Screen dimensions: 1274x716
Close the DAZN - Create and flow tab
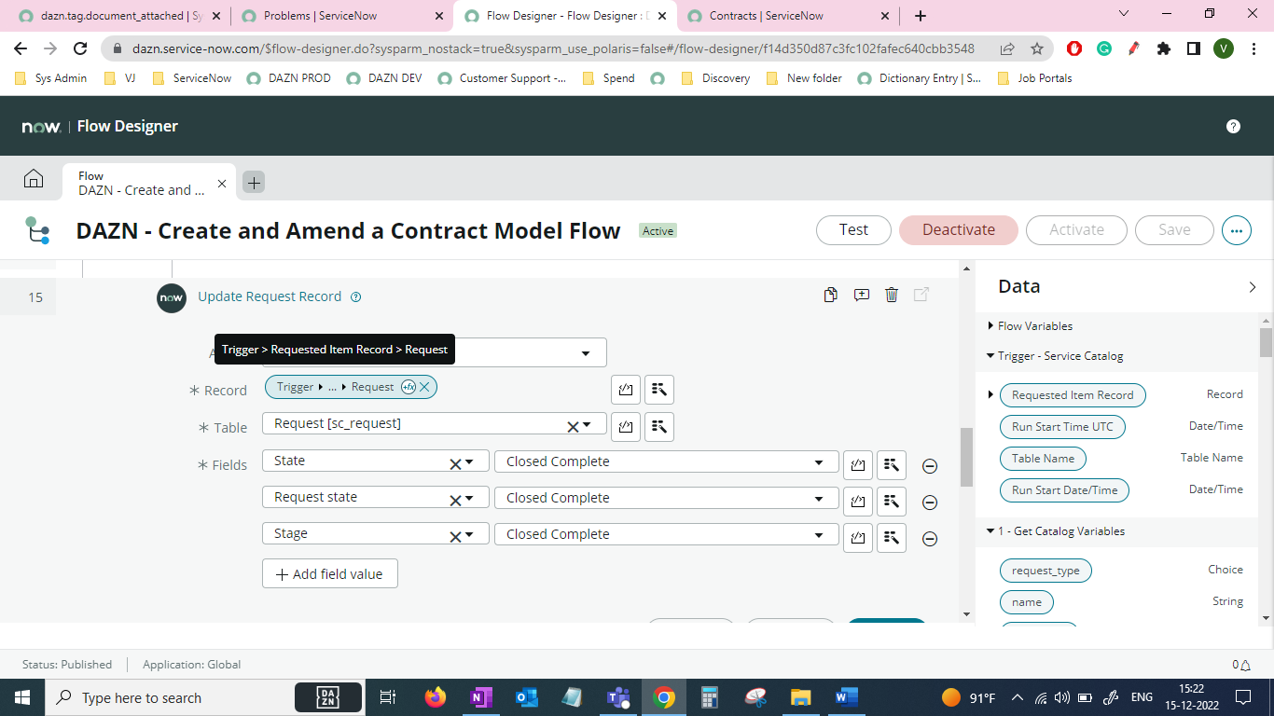click(x=222, y=184)
